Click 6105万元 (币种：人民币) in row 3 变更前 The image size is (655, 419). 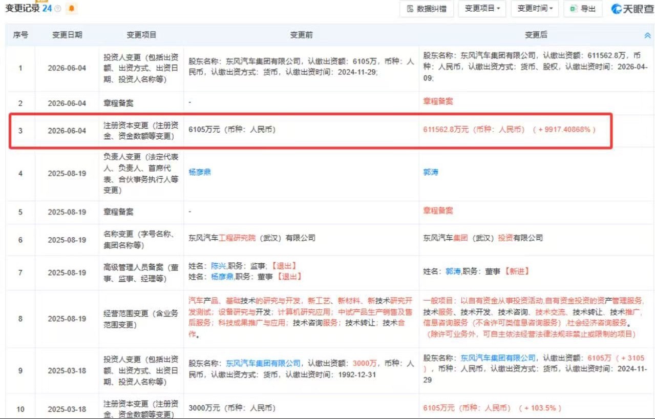click(232, 130)
